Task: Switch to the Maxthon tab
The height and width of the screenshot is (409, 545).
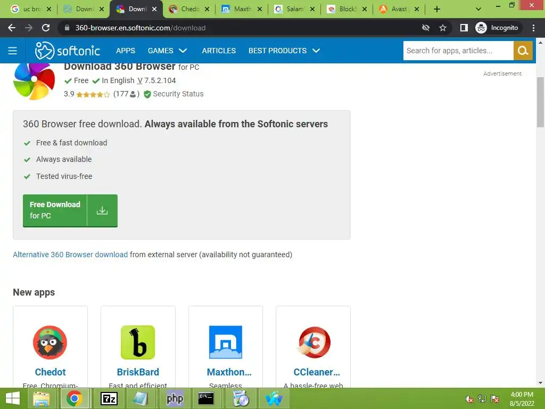Action: tap(242, 9)
